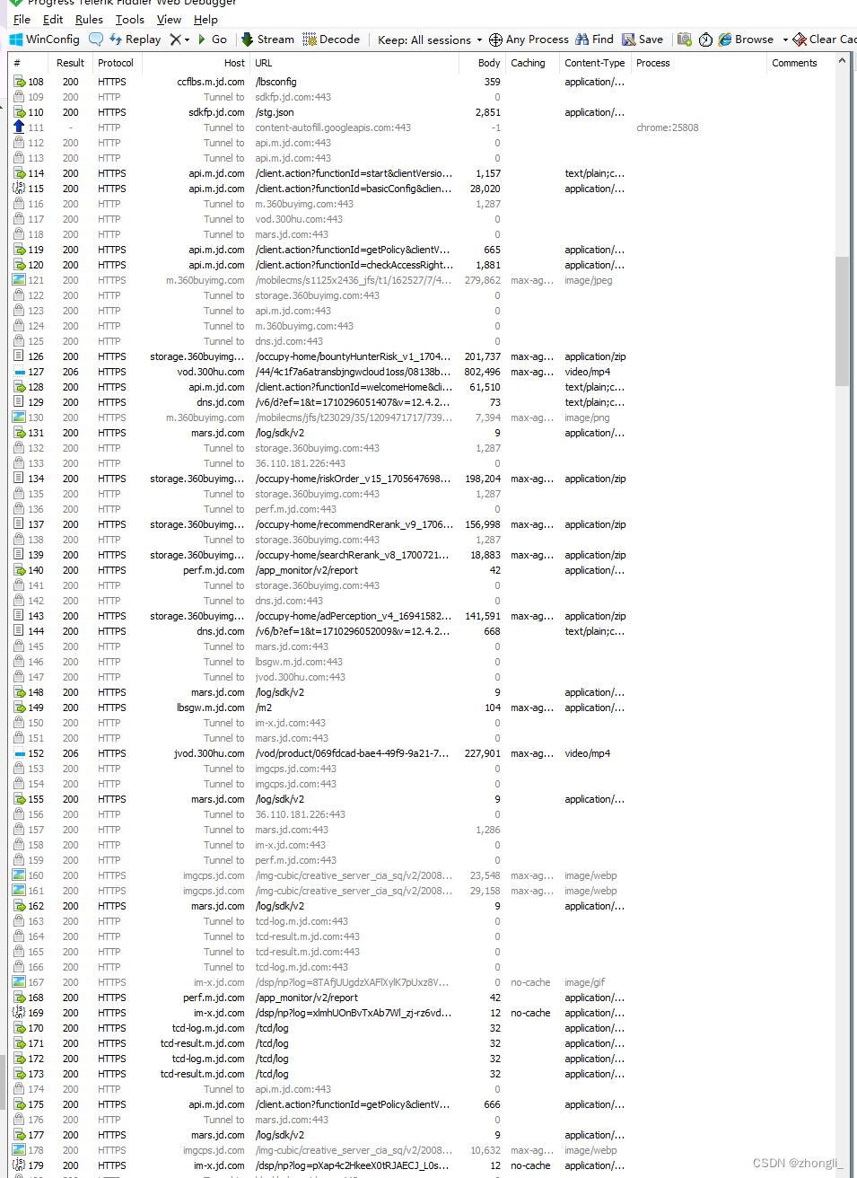This screenshot has height=1178, width=857.
Task: Click the JS script icon on session 115
Action: tap(19, 189)
